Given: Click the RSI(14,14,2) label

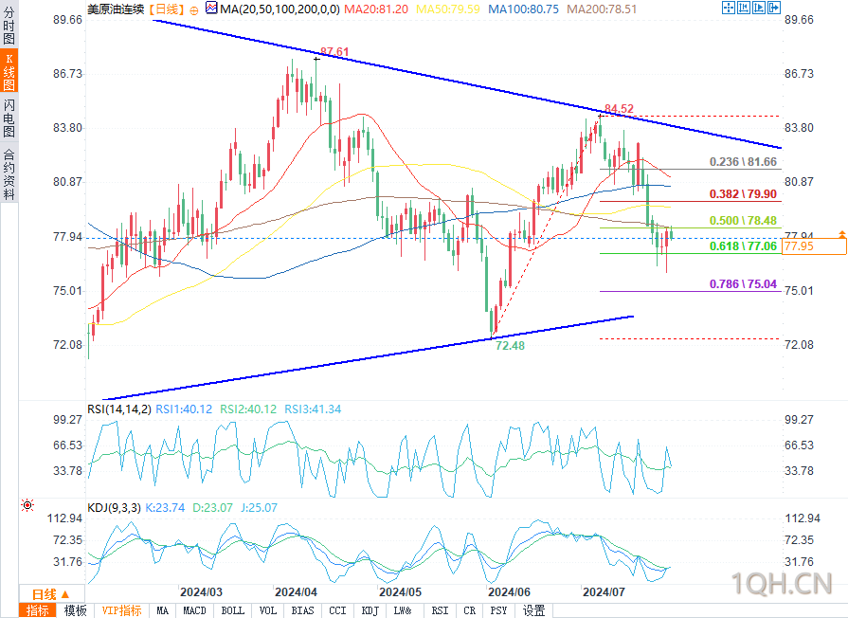Looking at the screenshot, I should point(119,409).
